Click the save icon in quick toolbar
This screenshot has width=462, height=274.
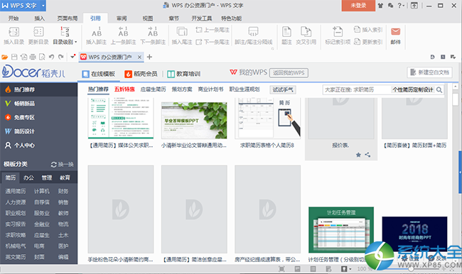click(14, 57)
